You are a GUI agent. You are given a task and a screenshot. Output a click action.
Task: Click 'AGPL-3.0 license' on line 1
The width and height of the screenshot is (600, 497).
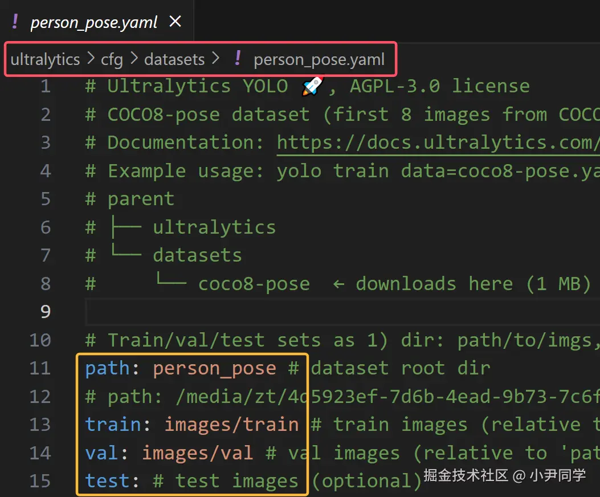tap(440, 87)
